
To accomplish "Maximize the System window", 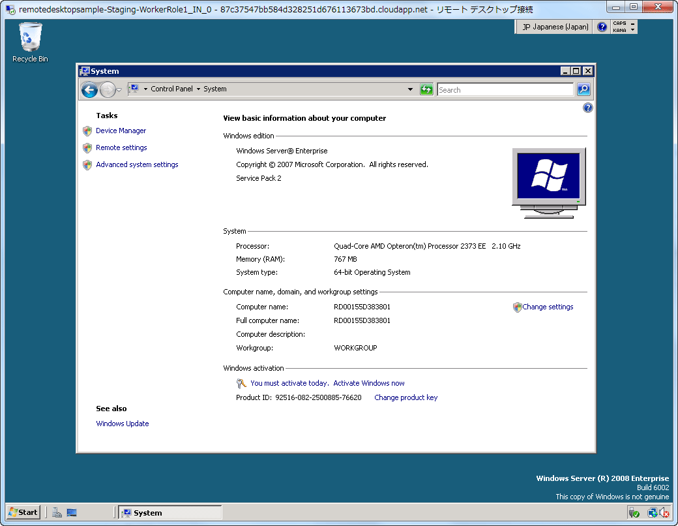I will (576, 71).
